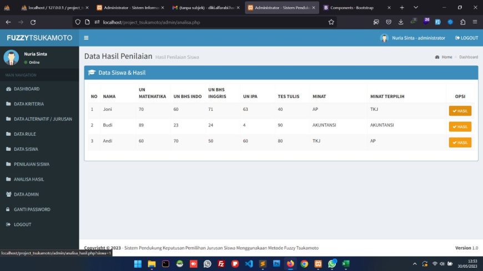Open FileZilla from the taskbar
Image resolution: width=483 pixels, height=271 pixels.
coord(221,264)
